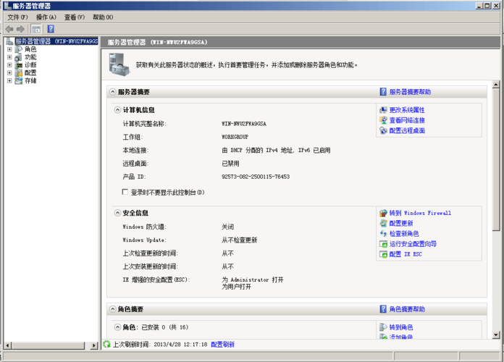Open the 查看(V) menu
This screenshot has height=362, width=504.
click(x=75, y=17)
